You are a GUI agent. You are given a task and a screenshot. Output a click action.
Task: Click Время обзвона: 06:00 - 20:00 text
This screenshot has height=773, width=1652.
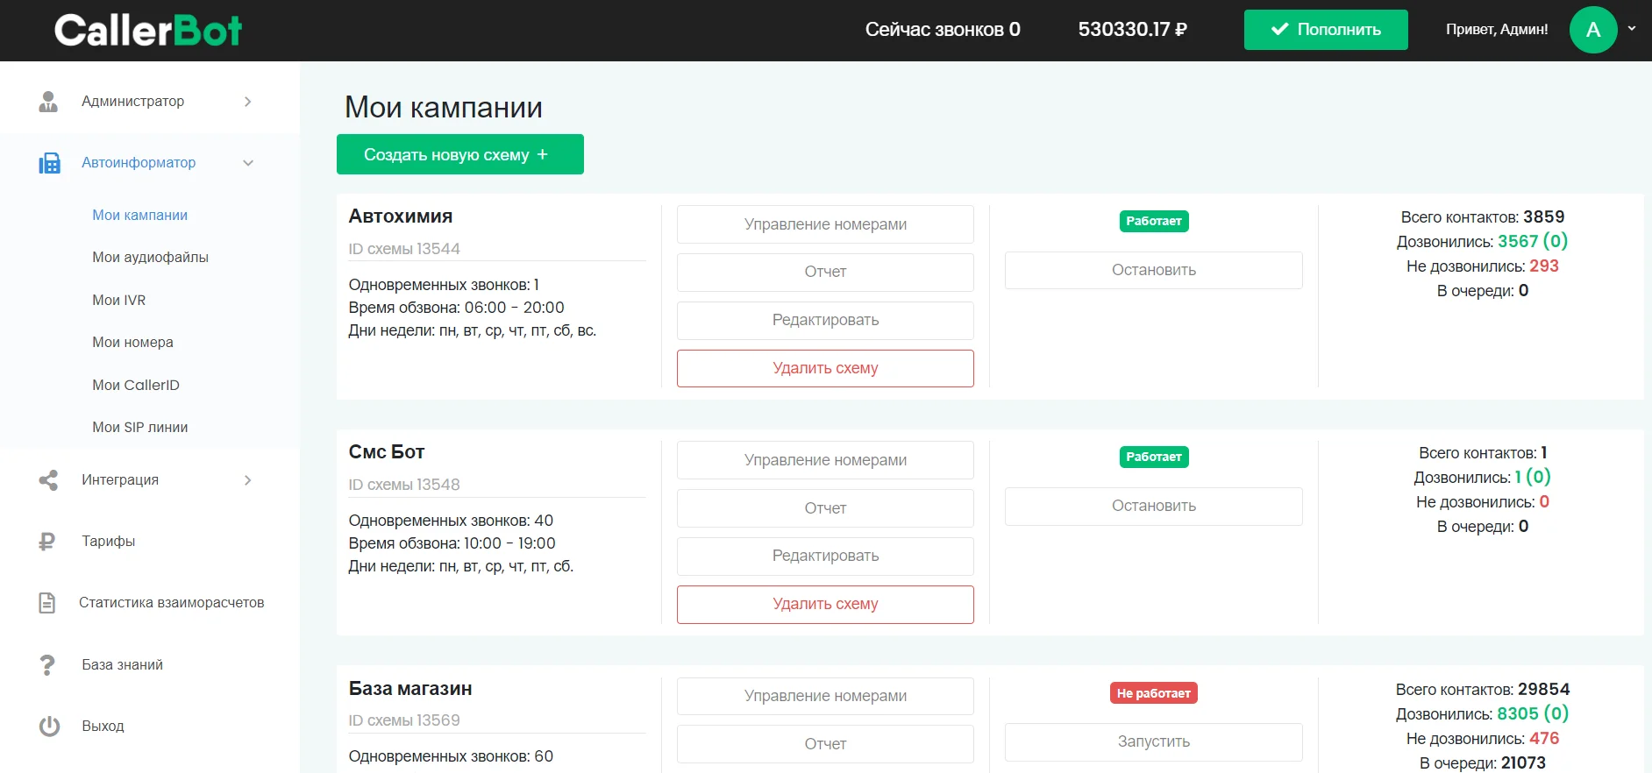coord(456,308)
